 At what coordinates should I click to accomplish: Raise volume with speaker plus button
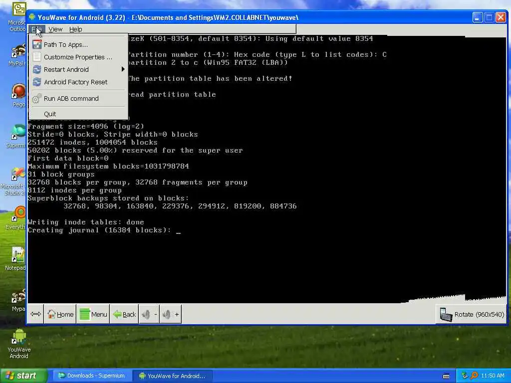point(171,314)
